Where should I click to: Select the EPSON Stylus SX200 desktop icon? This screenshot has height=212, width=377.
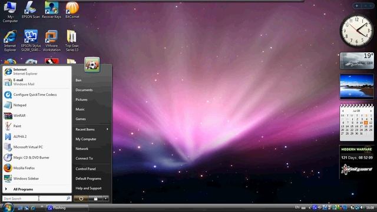[x=31, y=41]
